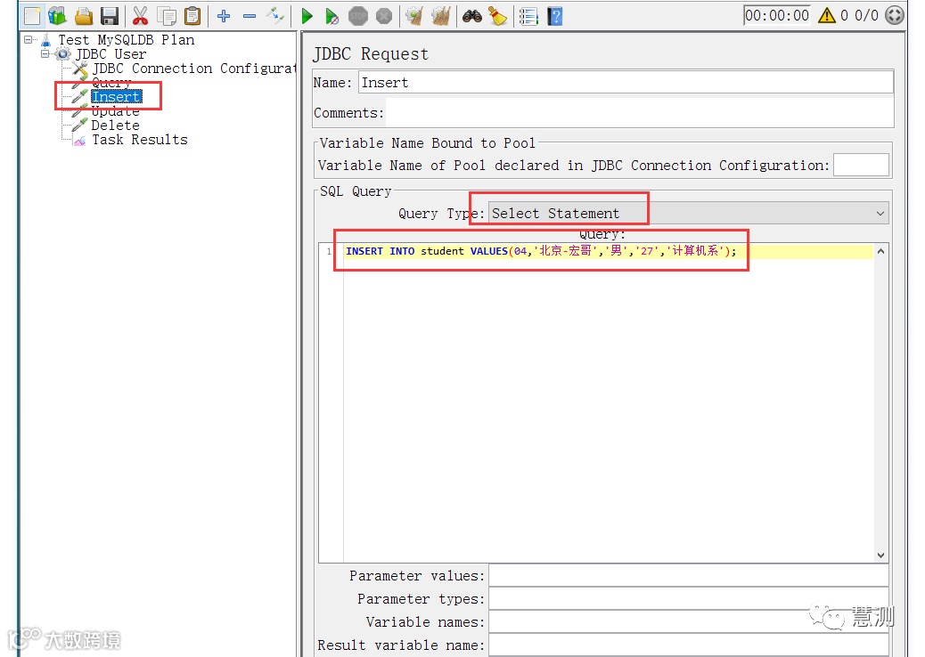Click line number 1 in query editor
The width and height of the screenshot is (925, 657).
(329, 251)
